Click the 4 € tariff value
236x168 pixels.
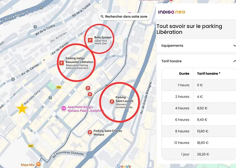coord(200,97)
